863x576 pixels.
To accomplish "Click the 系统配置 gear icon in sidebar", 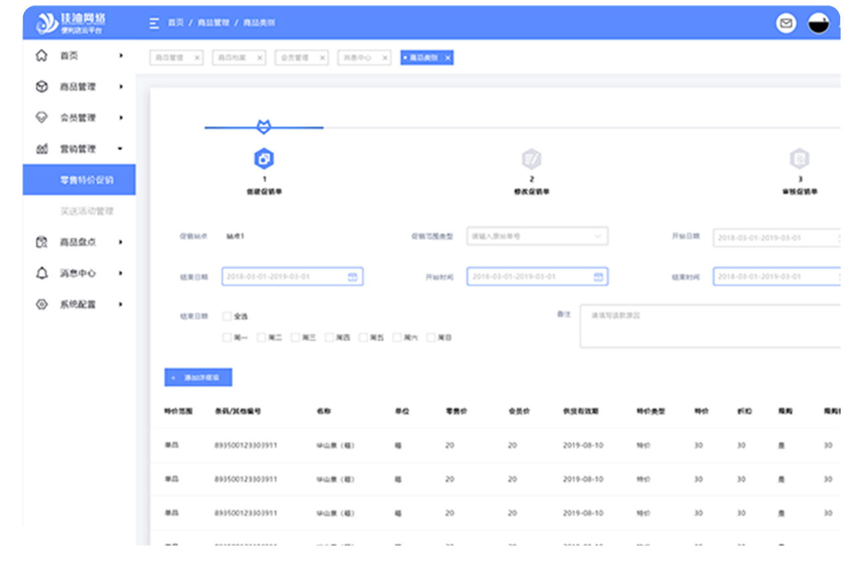I will [41, 304].
